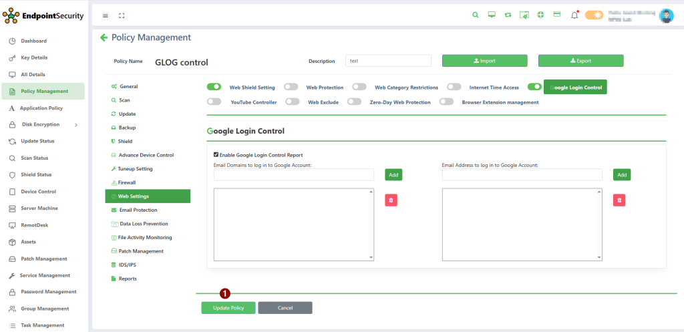The image size is (684, 332).
Task: Uncheck Enable Google Login Control Report
Action: 216,154
